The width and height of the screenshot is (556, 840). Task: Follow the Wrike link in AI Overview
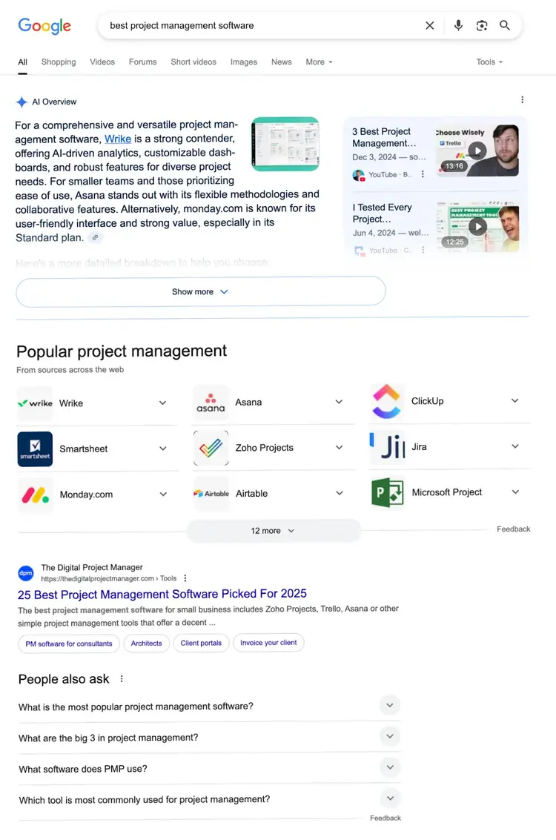coord(118,139)
